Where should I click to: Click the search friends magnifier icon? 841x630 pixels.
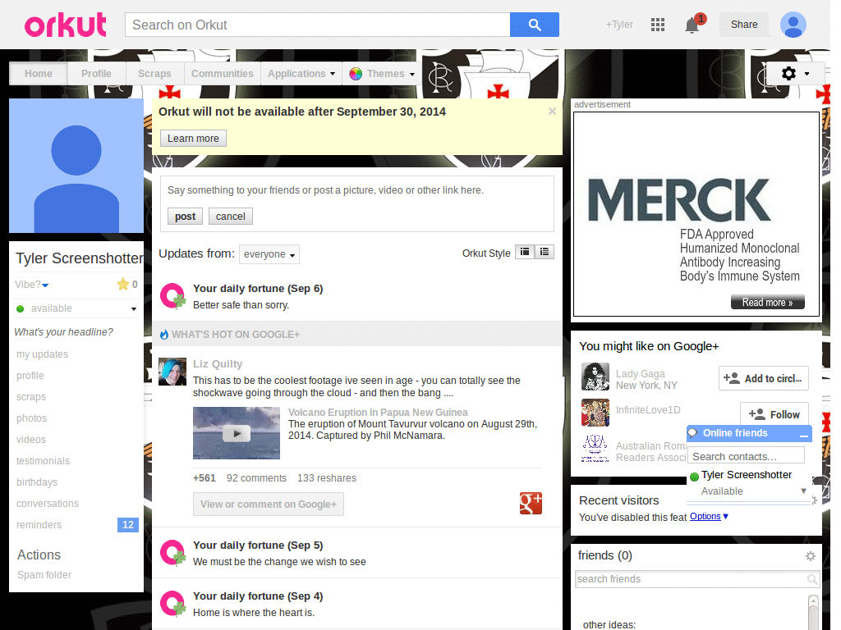pos(812,579)
